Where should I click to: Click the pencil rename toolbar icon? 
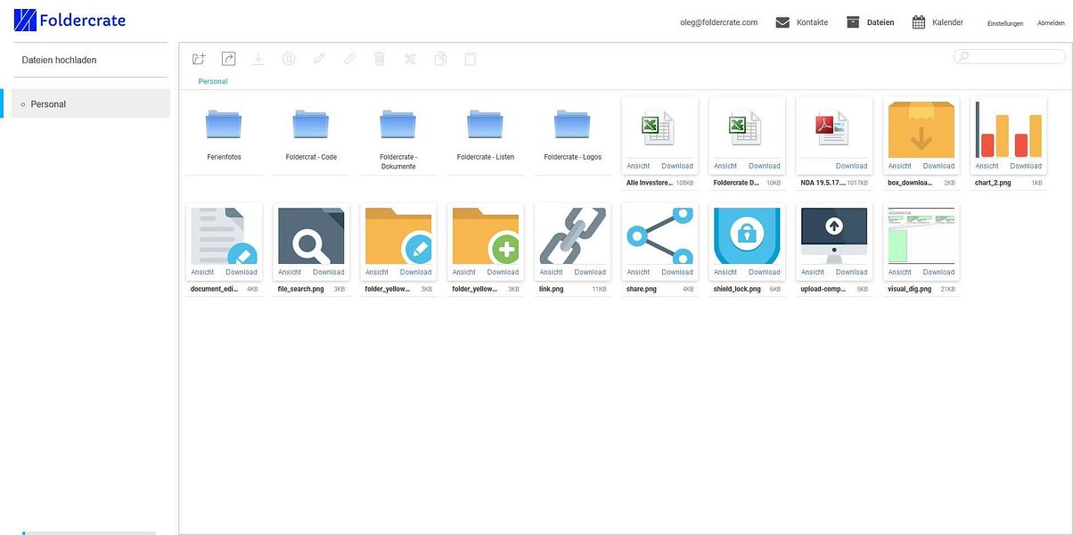(x=319, y=59)
